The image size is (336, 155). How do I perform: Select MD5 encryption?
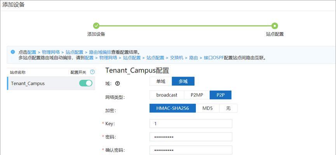tap(207, 108)
